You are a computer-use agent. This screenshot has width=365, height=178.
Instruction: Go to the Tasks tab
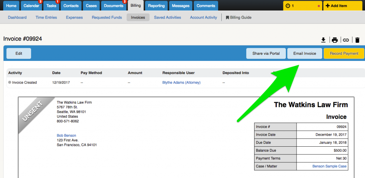[51, 6]
